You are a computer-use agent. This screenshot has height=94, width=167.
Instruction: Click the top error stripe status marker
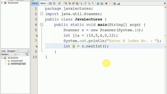pyautogui.click(x=165, y=7)
